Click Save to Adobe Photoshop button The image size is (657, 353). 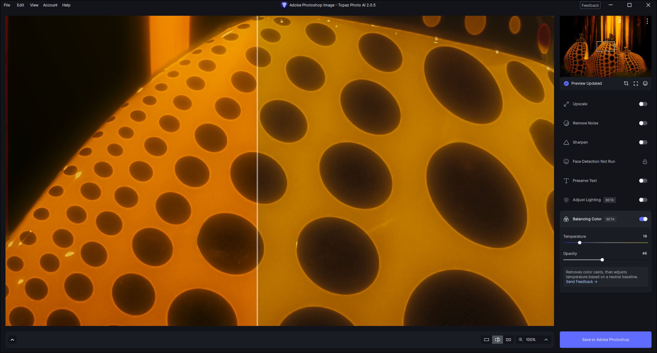[x=605, y=340]
